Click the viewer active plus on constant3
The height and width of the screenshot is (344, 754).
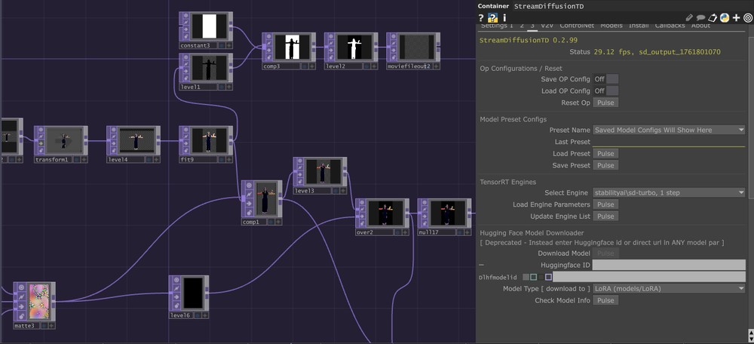(229, 45)
